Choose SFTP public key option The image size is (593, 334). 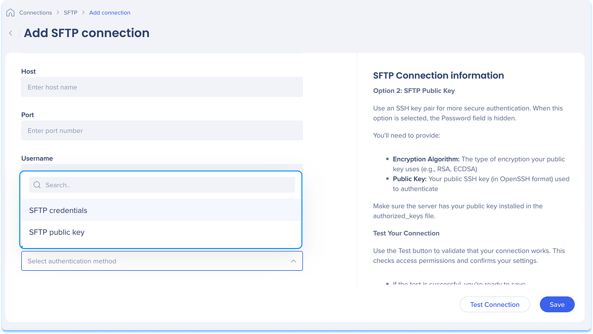(161, 232)
